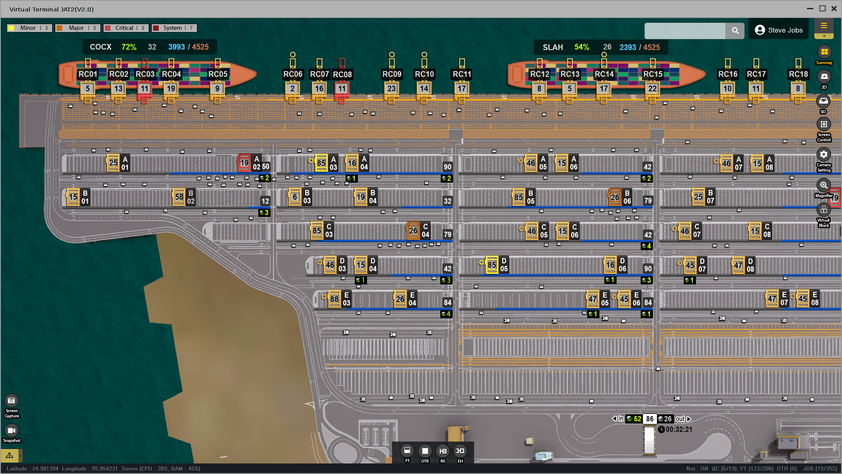This screenshot has width=842, height=474.
Task: Open Camera Setting icon
Action: 824,154
